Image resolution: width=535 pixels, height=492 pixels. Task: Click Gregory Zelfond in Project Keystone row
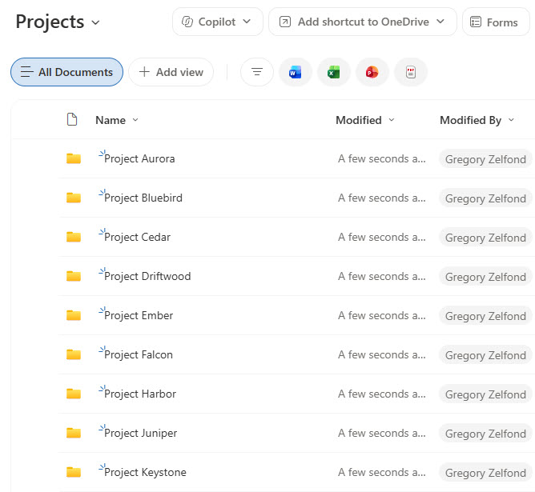point(485,473)
